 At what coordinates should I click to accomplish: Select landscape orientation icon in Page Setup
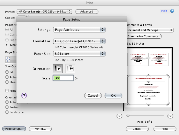tap(70, 68)
